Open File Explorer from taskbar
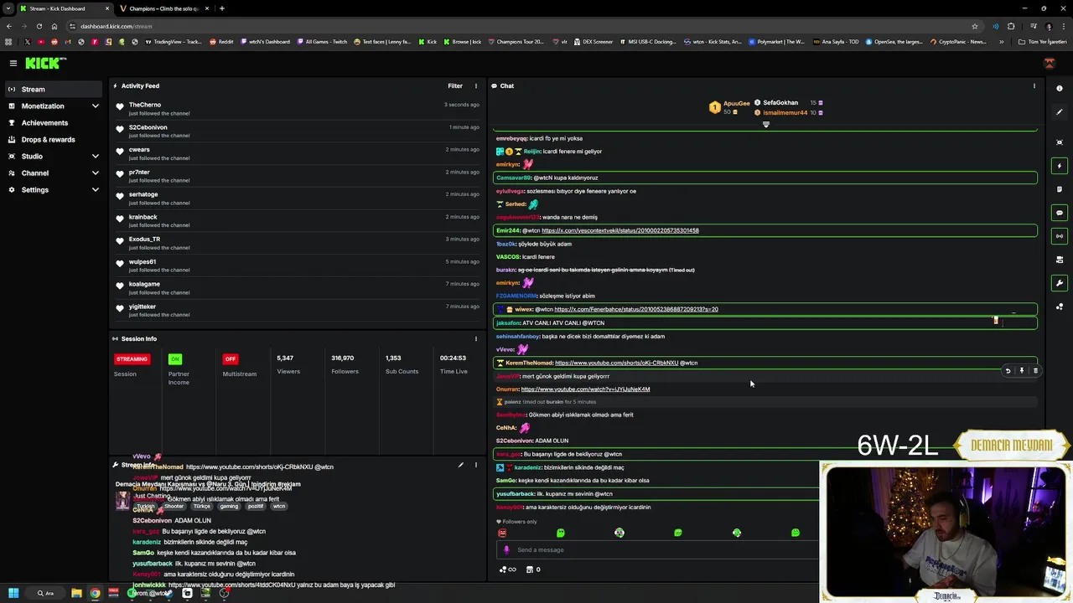Screen dimensions: 1073x603 pos(76,593)
